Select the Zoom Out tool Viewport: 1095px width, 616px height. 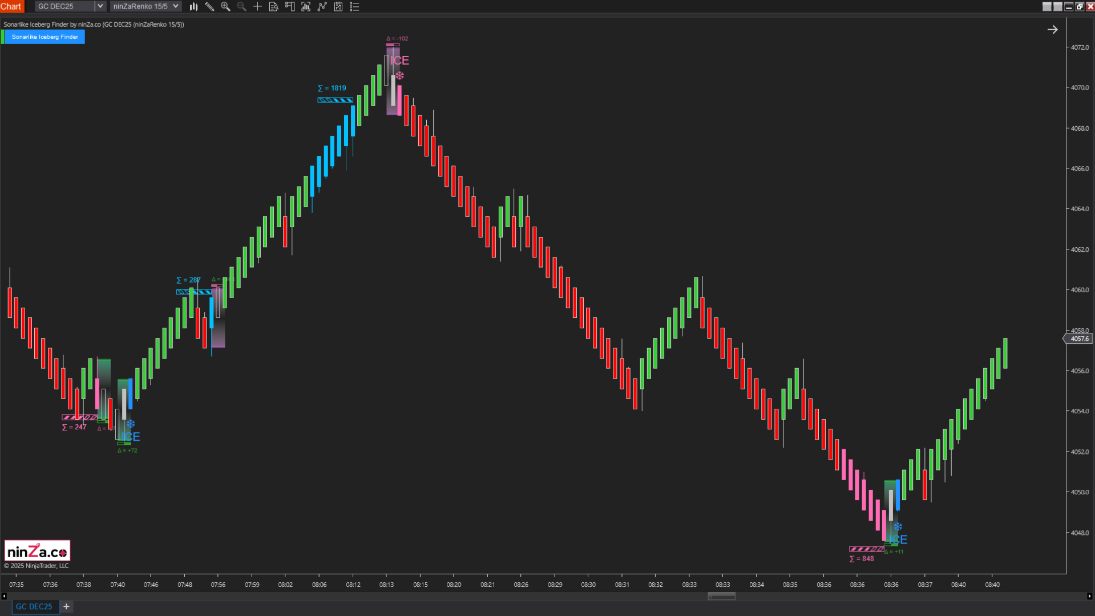241,6
